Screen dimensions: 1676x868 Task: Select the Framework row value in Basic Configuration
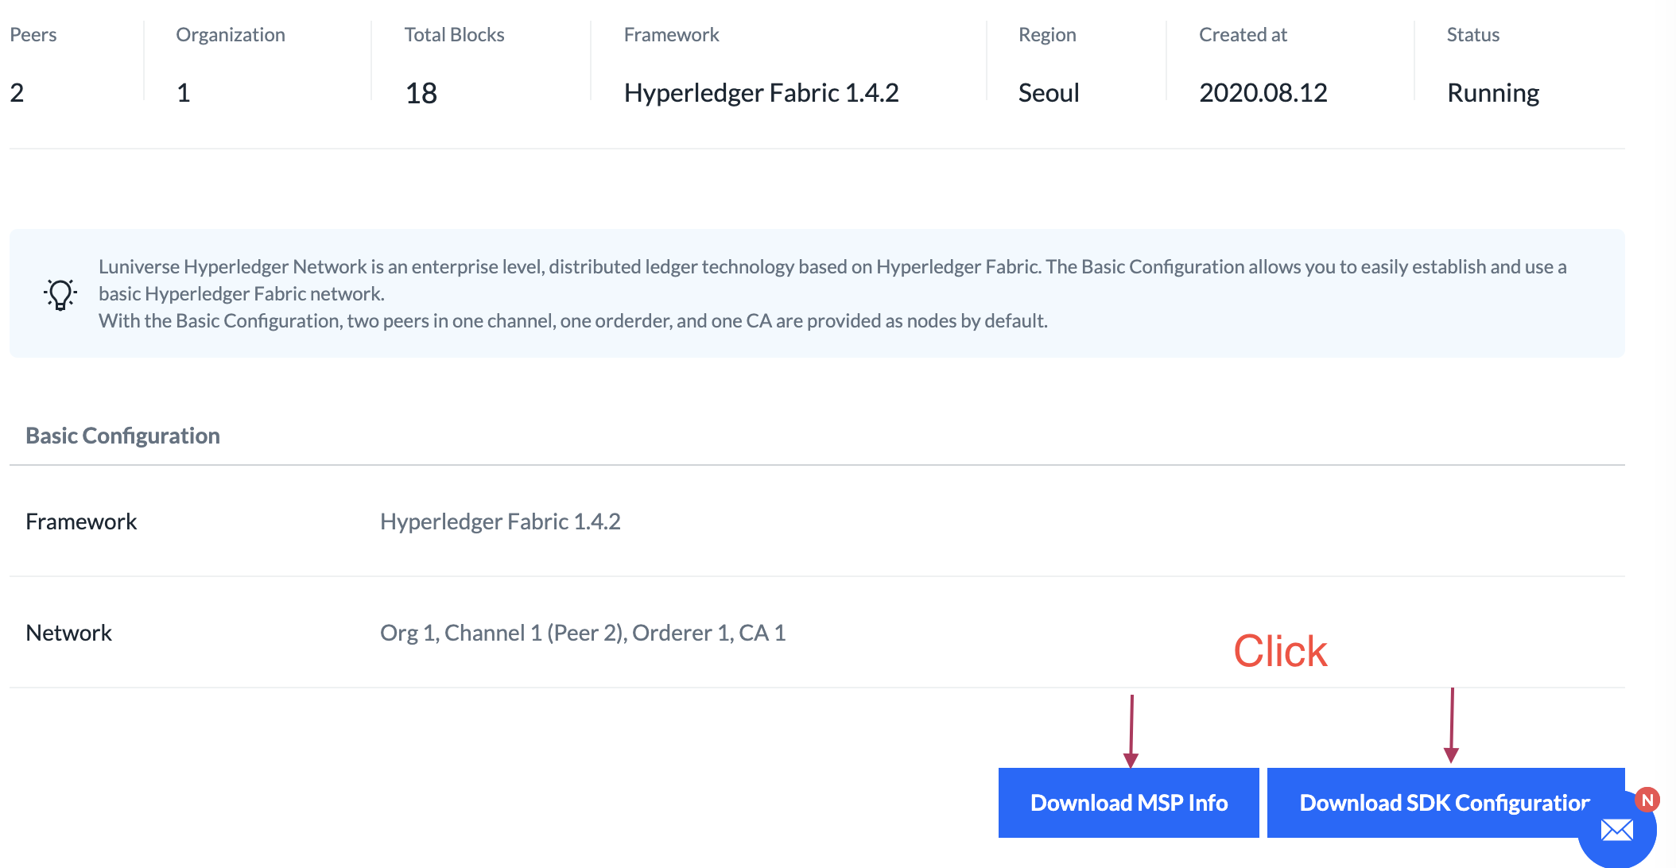click(500, 521)
